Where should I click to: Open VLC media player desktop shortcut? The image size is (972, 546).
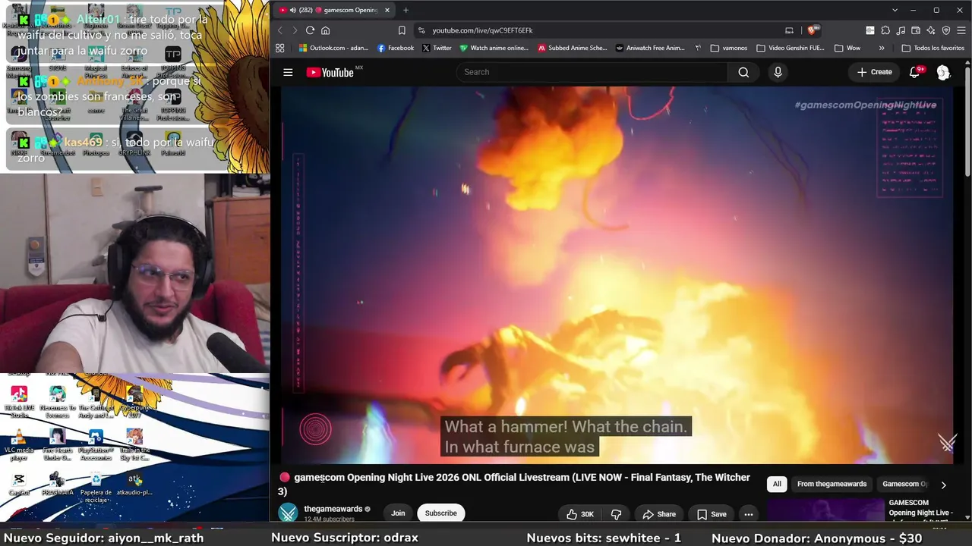tap(19, 445)
